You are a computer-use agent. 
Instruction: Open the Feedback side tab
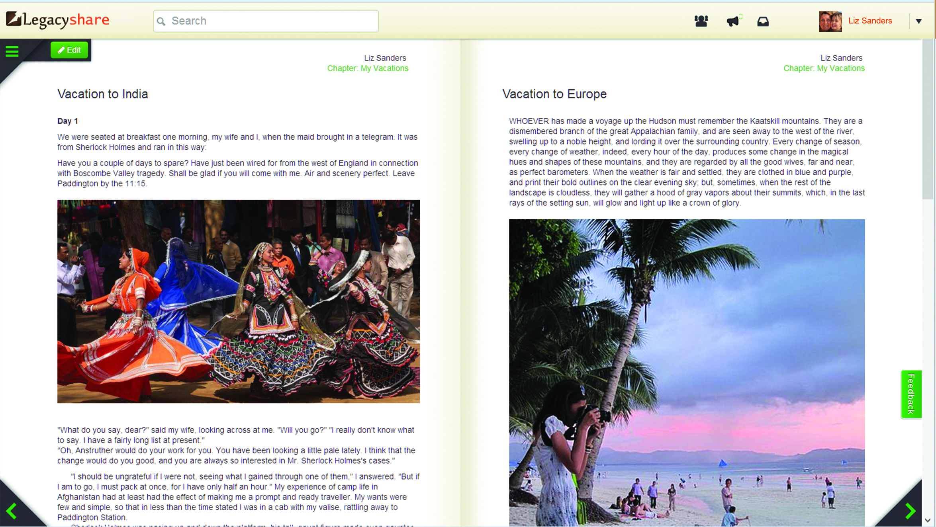pyautogui.click(x=911, y=394)
